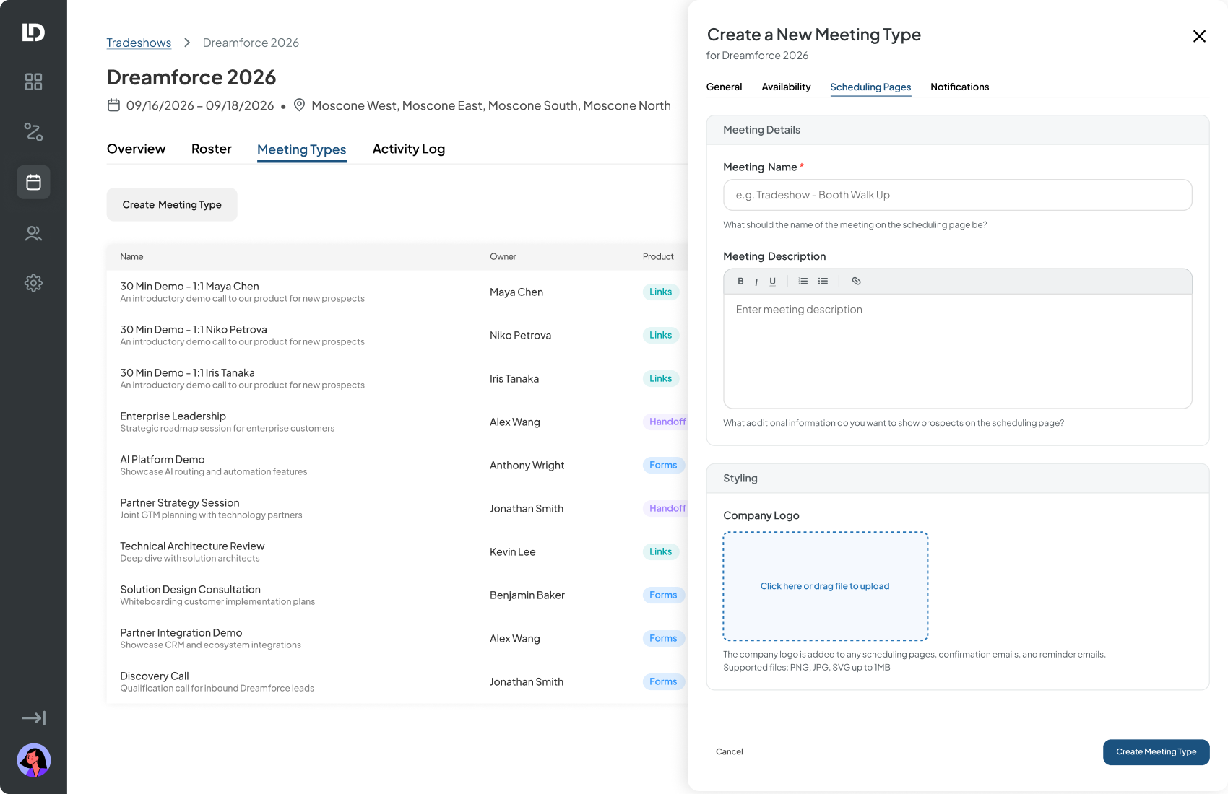Insert a numbered list in the description
Image resolution: width=1228 pixels, height=794 pixels.
pos(803,282)
